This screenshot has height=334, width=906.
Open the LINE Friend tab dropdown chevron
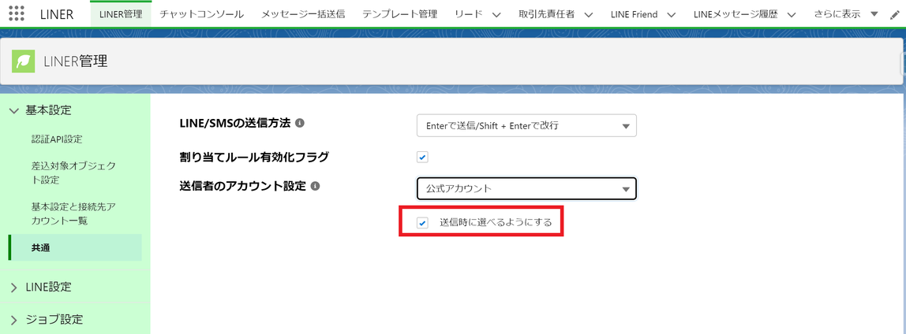(672, 15)
